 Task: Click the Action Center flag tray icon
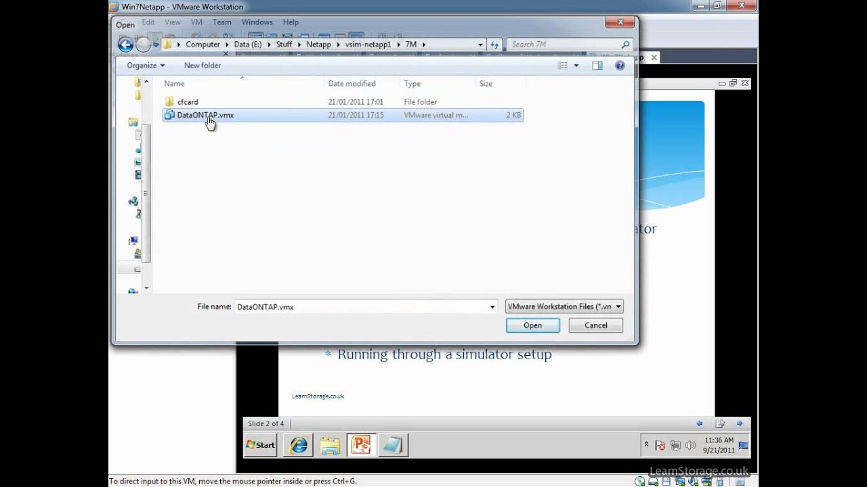pos(660,445)
